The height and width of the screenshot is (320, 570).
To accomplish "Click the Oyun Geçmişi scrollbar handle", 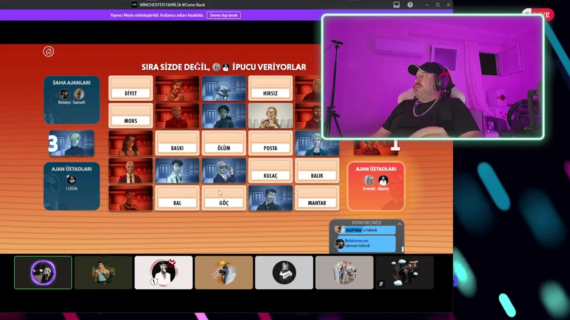I will pos(403,249).
